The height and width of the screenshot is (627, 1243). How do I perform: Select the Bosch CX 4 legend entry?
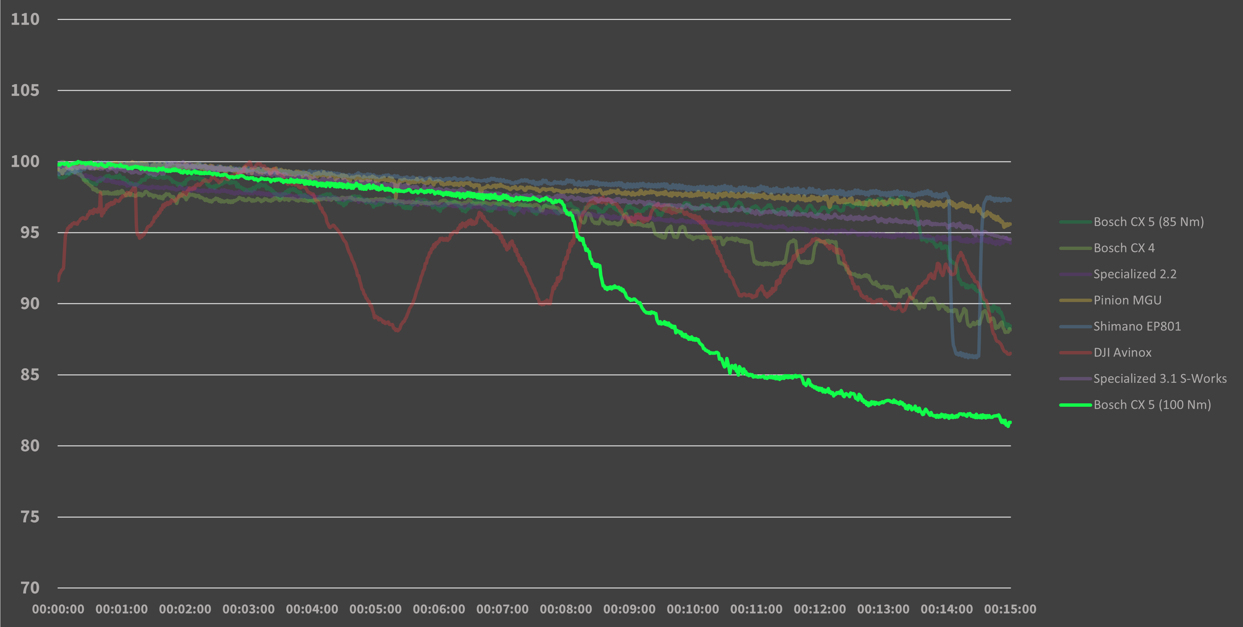pos(1107,248)
